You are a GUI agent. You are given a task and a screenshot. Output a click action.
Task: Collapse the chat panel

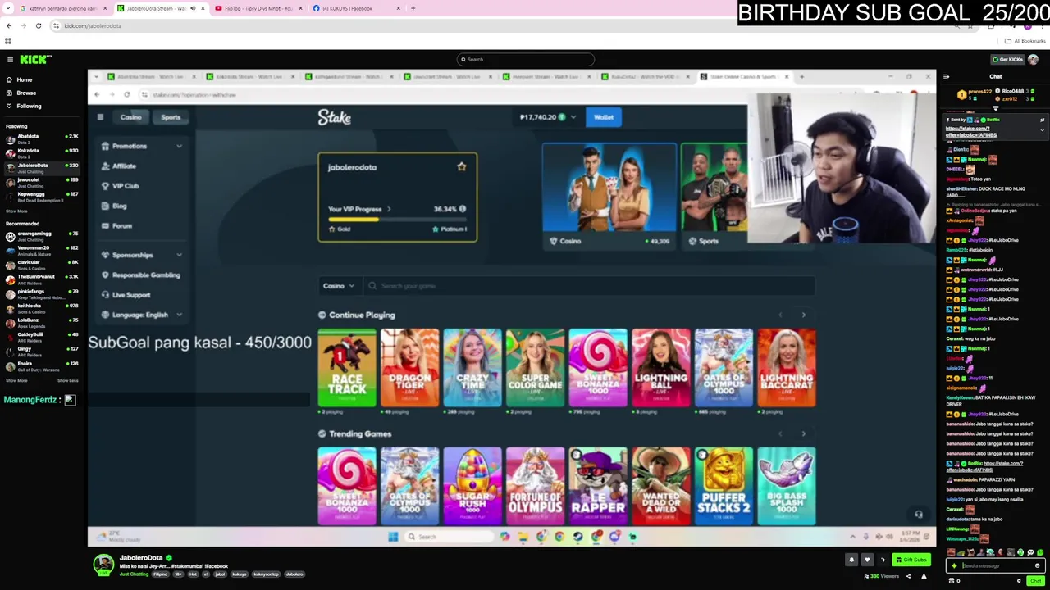(946, 76)
